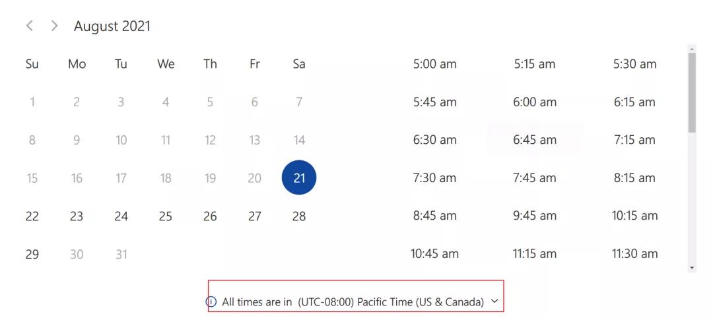Screen dimensions: 713x318
Task: Pick August 29 in the calendar
Action: point(32,254)
